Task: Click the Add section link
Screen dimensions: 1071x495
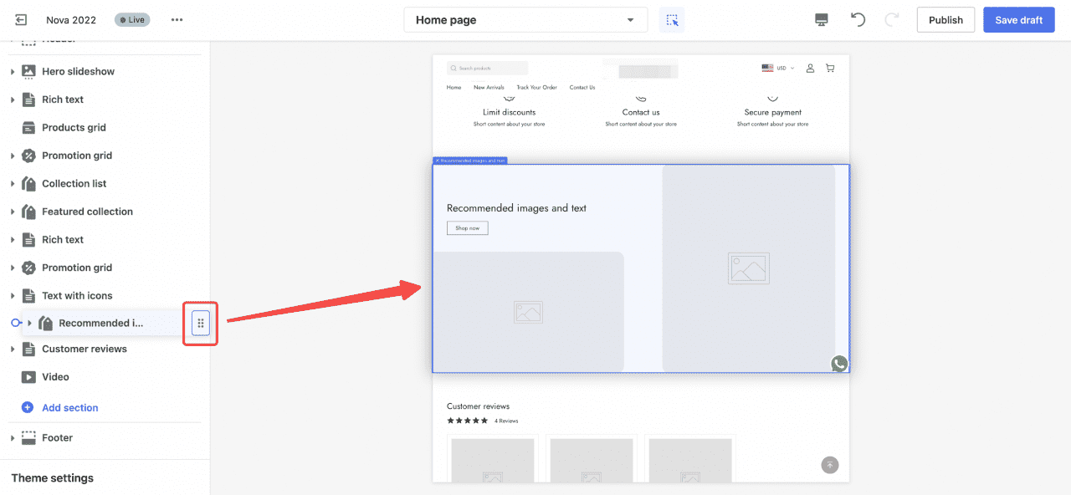Action: point(69,408)
